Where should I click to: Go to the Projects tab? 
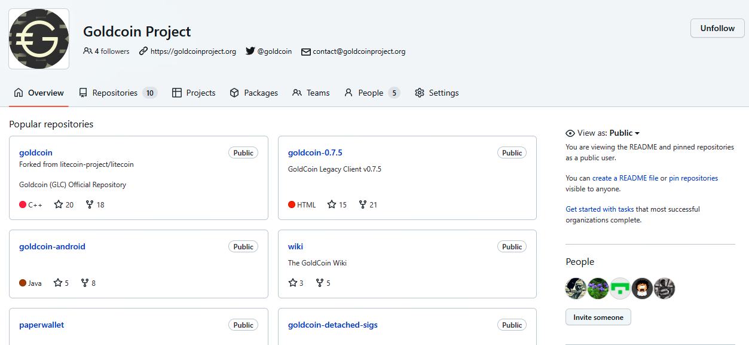[x=194, y=93]
